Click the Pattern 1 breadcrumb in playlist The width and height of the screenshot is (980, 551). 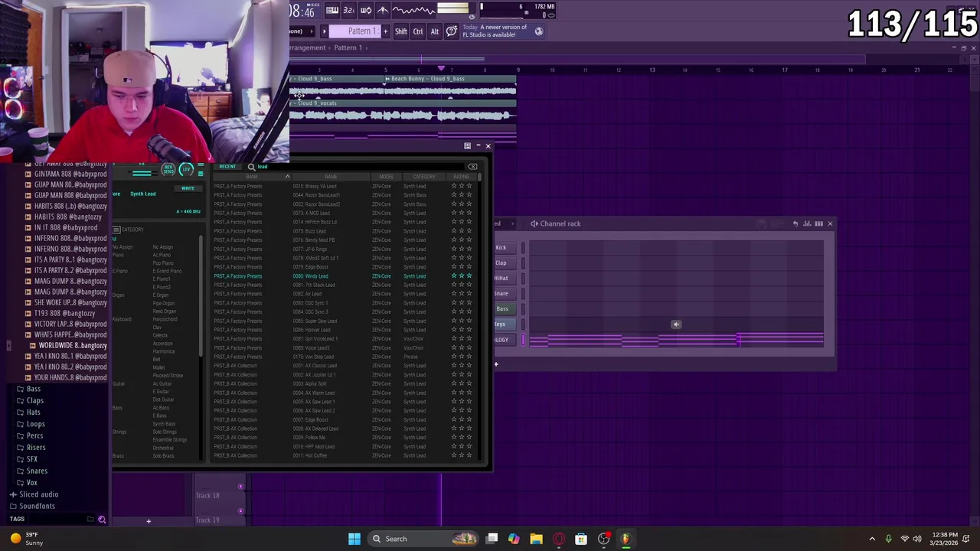click(x=348, y=47)
